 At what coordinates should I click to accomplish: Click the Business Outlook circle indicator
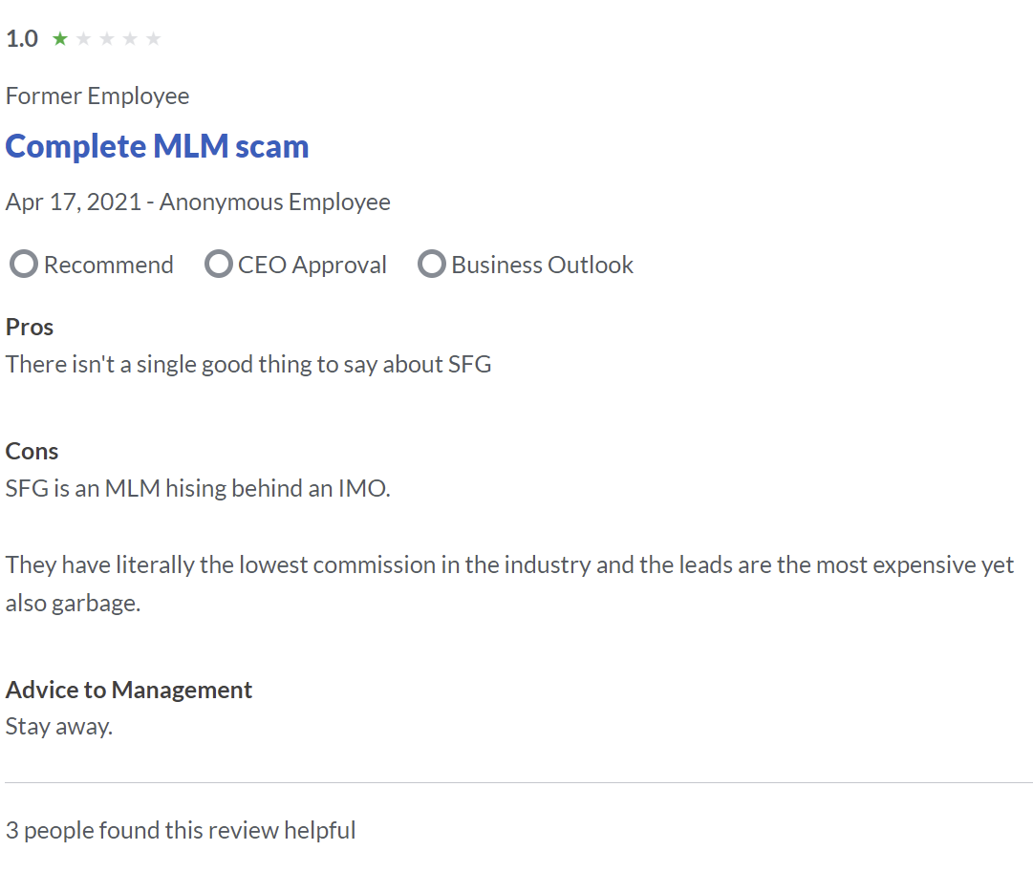432,265
